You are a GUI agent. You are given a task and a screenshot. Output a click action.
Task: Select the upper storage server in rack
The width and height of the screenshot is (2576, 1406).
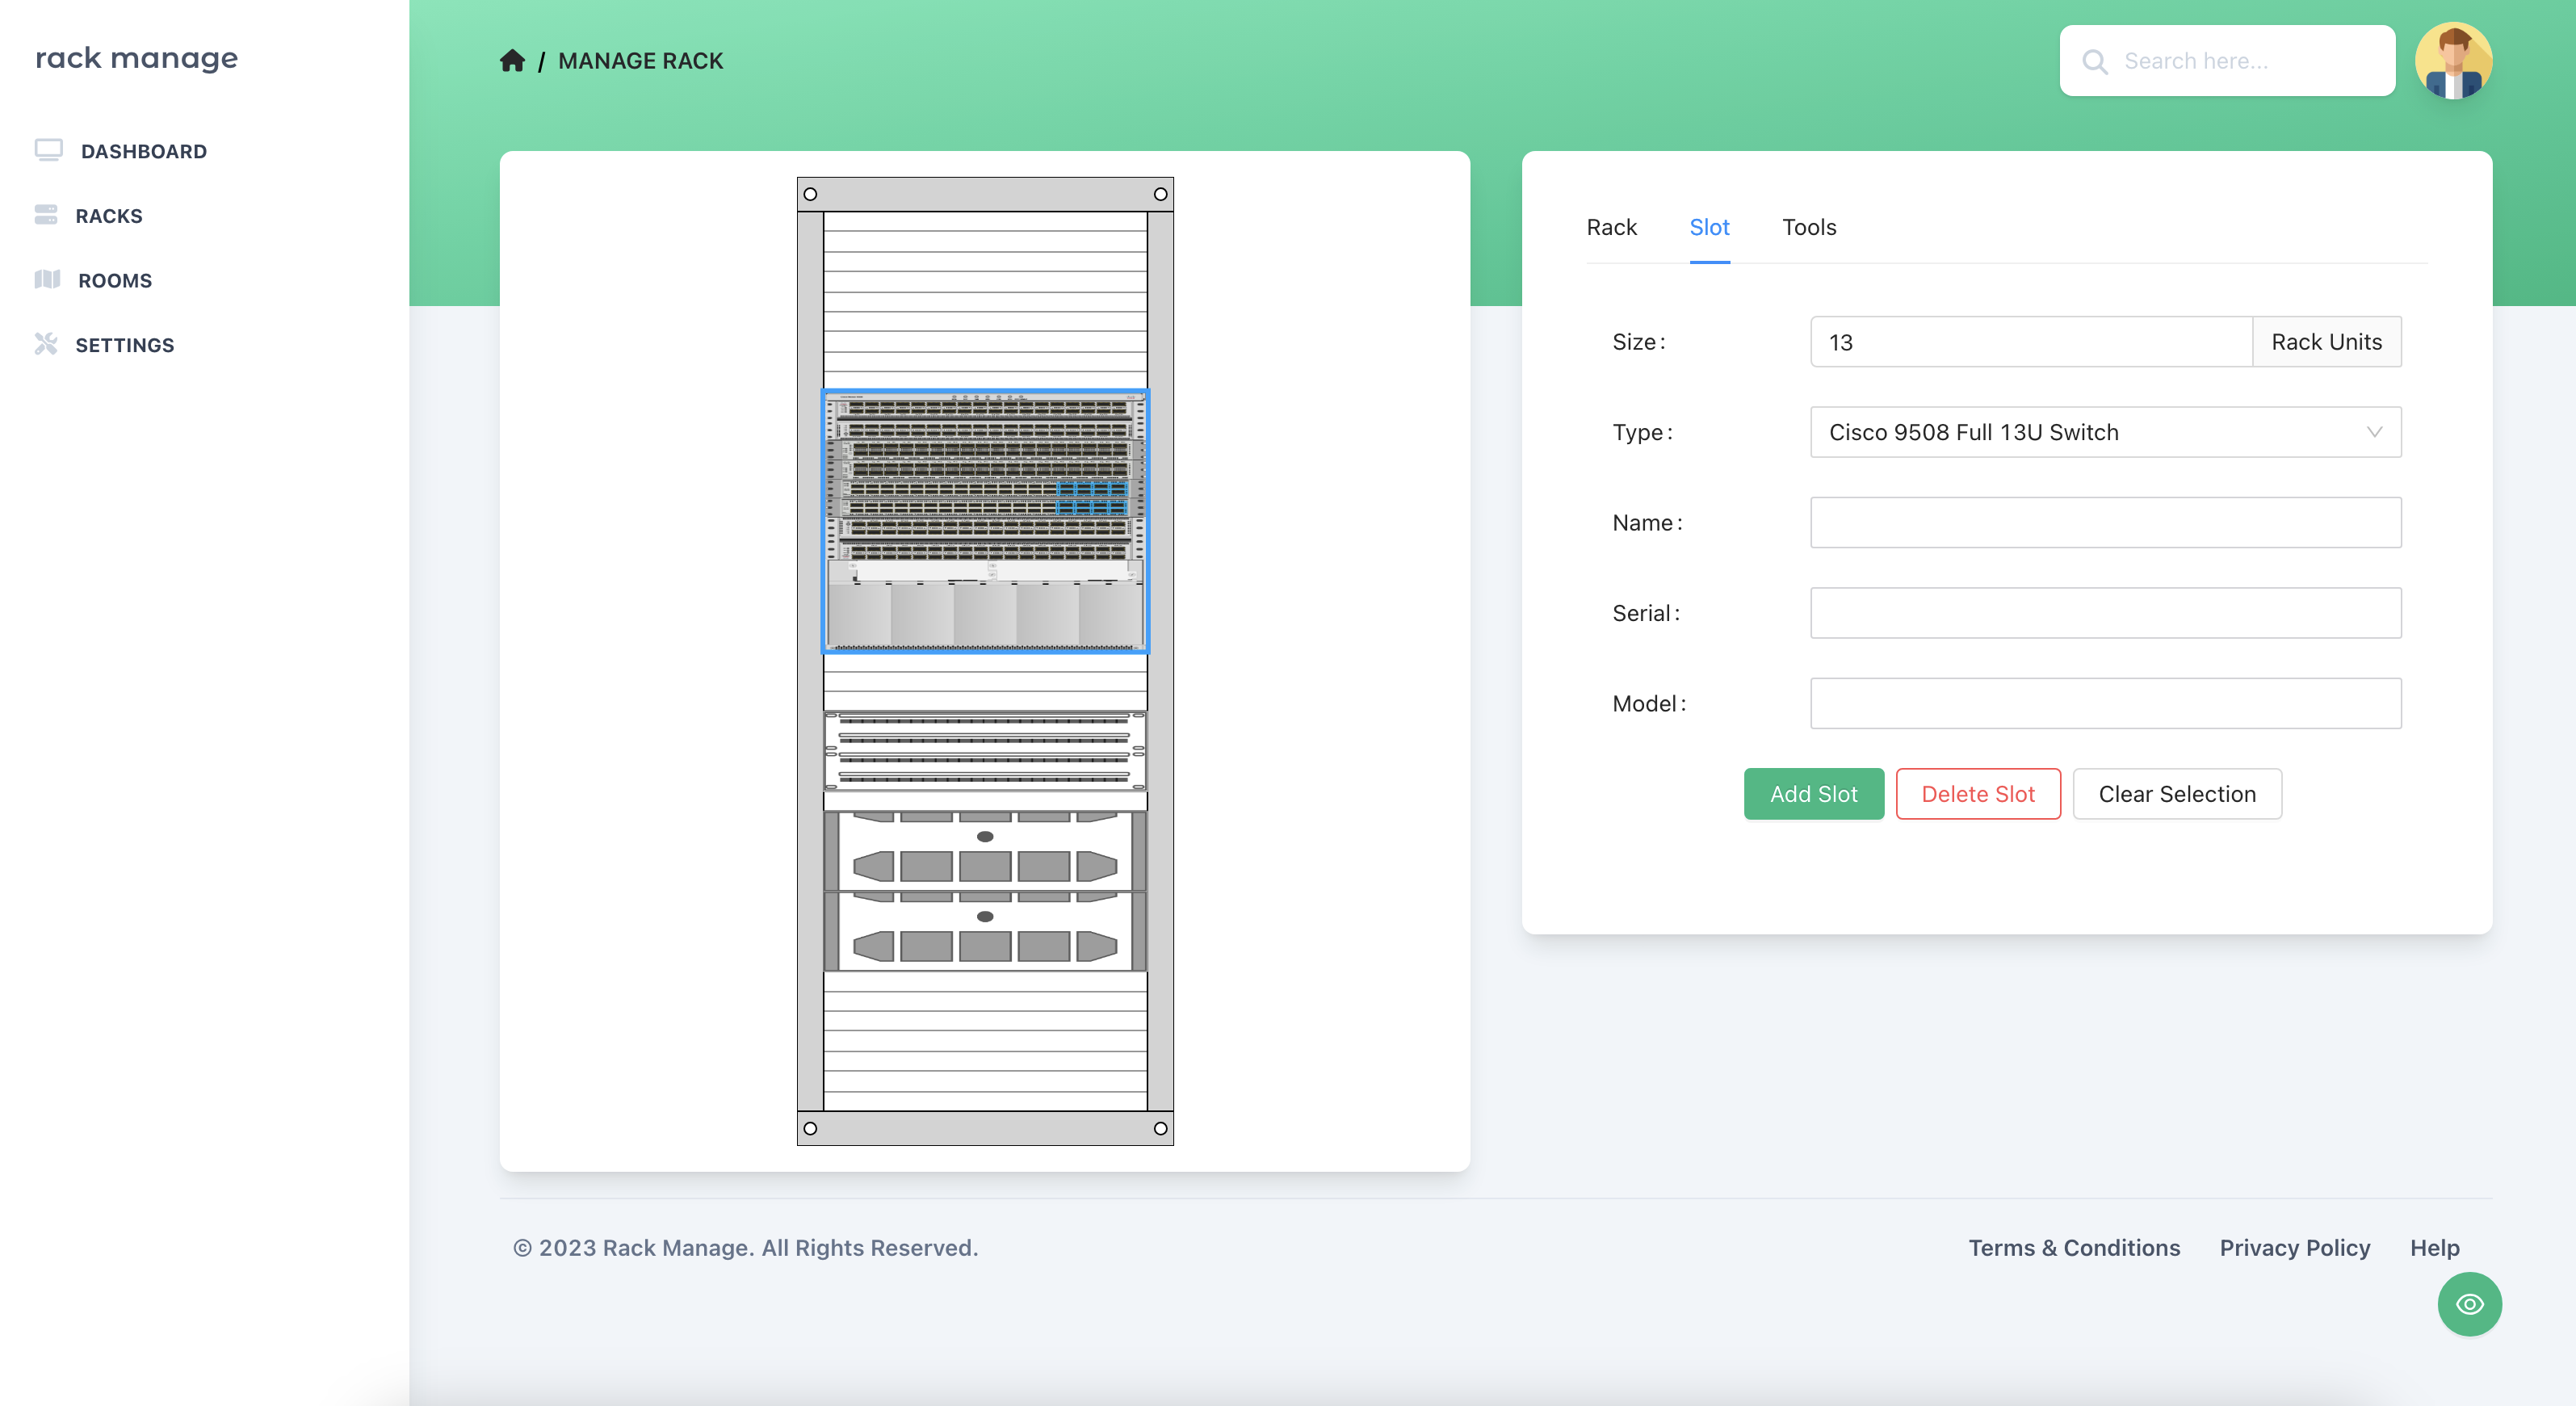pos(985,851)
